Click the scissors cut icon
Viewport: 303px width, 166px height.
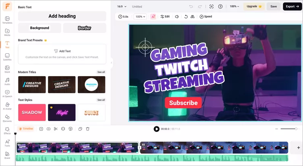[x=56, y=129]
